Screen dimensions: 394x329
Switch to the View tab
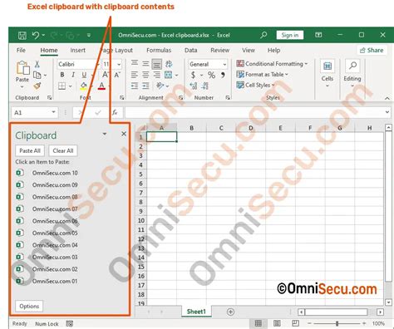coord(249,51)
